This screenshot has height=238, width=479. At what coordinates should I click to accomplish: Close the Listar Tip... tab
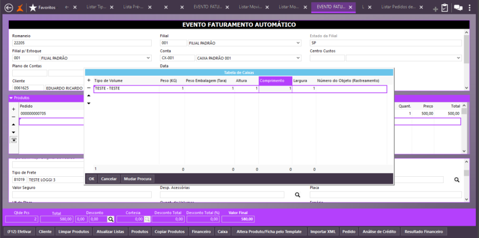point(112,7)
